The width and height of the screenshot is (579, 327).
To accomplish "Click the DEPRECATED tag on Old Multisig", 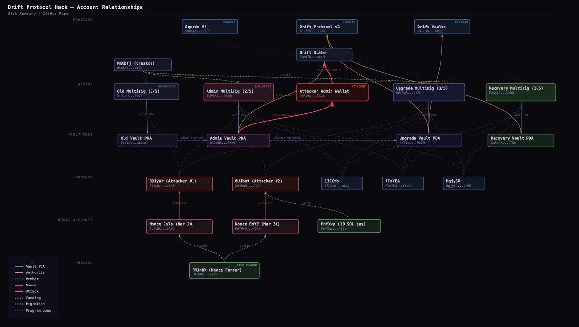I will (x=167, y=86).
